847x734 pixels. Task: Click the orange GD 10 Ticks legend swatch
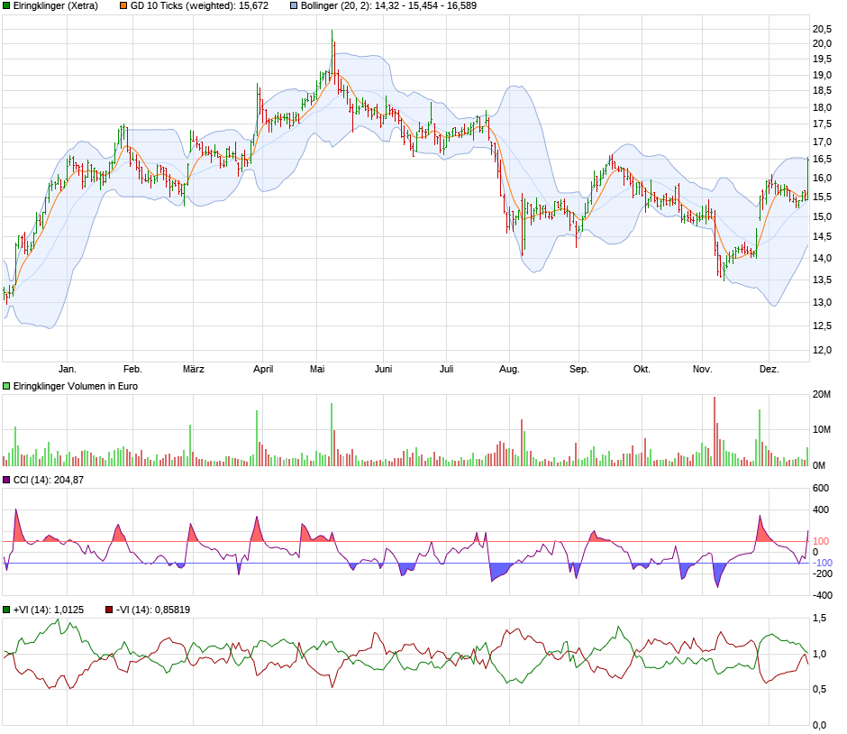(123, 5)
